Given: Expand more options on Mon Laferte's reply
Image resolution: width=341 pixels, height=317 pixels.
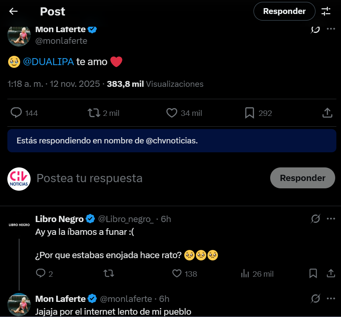Looking at the screenshot, I should click(331, 299).
